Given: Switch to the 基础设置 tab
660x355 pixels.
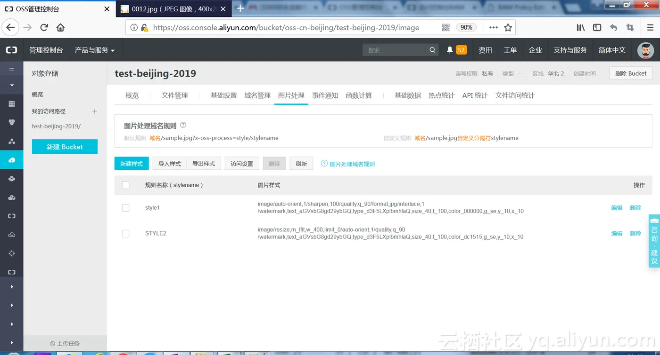Looking at the screenshot, I should click(x=223, y=95).
